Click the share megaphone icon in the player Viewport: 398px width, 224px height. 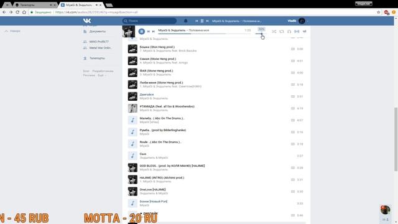(x=304, y=31)
